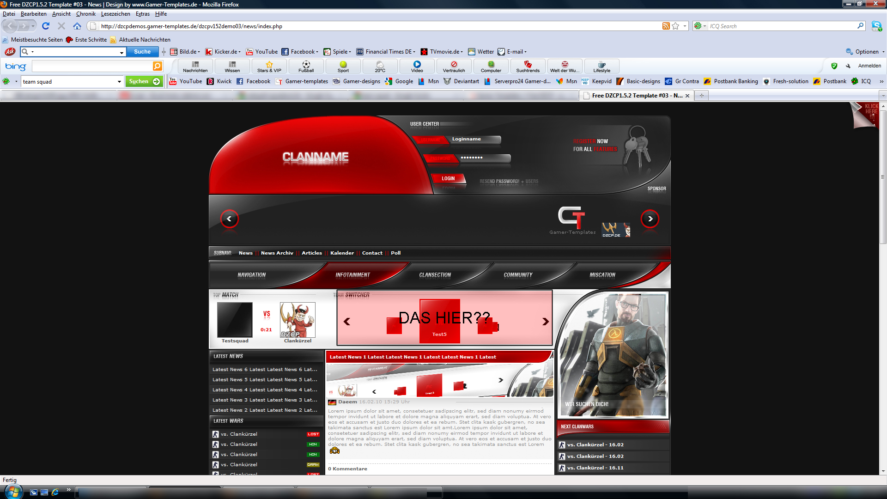
Task: Open Stars & VIP toolbar item
Action: pyautogui.click(x=269, y=67)
